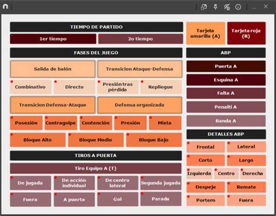276x216 pixels.
Task: Select Bloque Alto
Action: point(38,140)
